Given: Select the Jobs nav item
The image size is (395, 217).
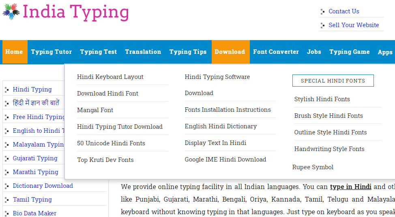Looking at the screenshot, I should pyautogui.click(x=314, y=52).
